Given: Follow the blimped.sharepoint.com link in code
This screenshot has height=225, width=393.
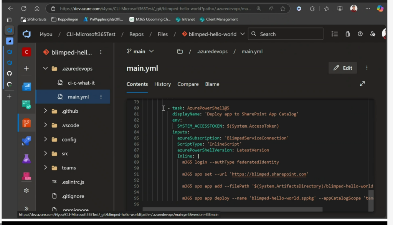Looking at the screenshot, I should (x=269, y=174).
